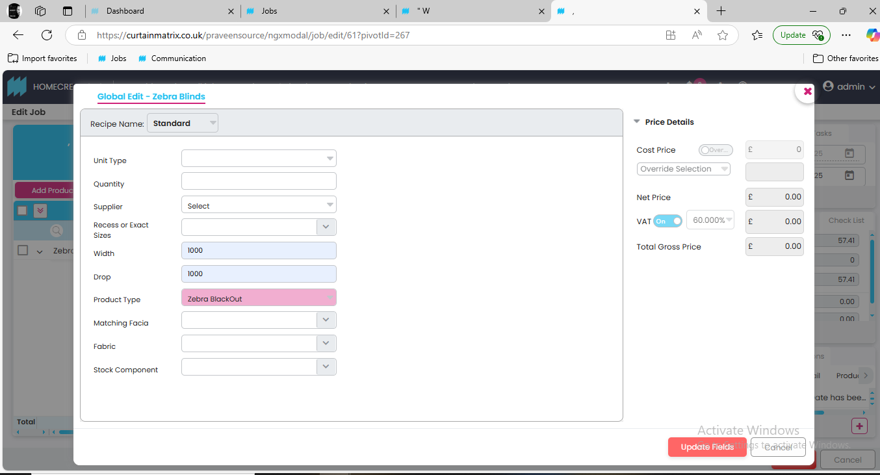Click the browser refresh icon
This screenshot has width=880, height=475.
[x=47, y=35]
